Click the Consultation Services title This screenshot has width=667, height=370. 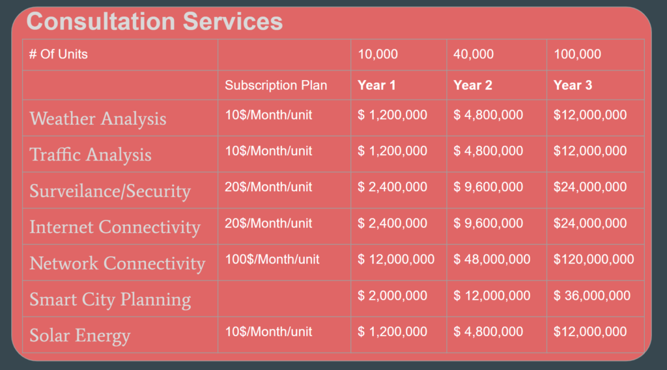coord(154,21)
